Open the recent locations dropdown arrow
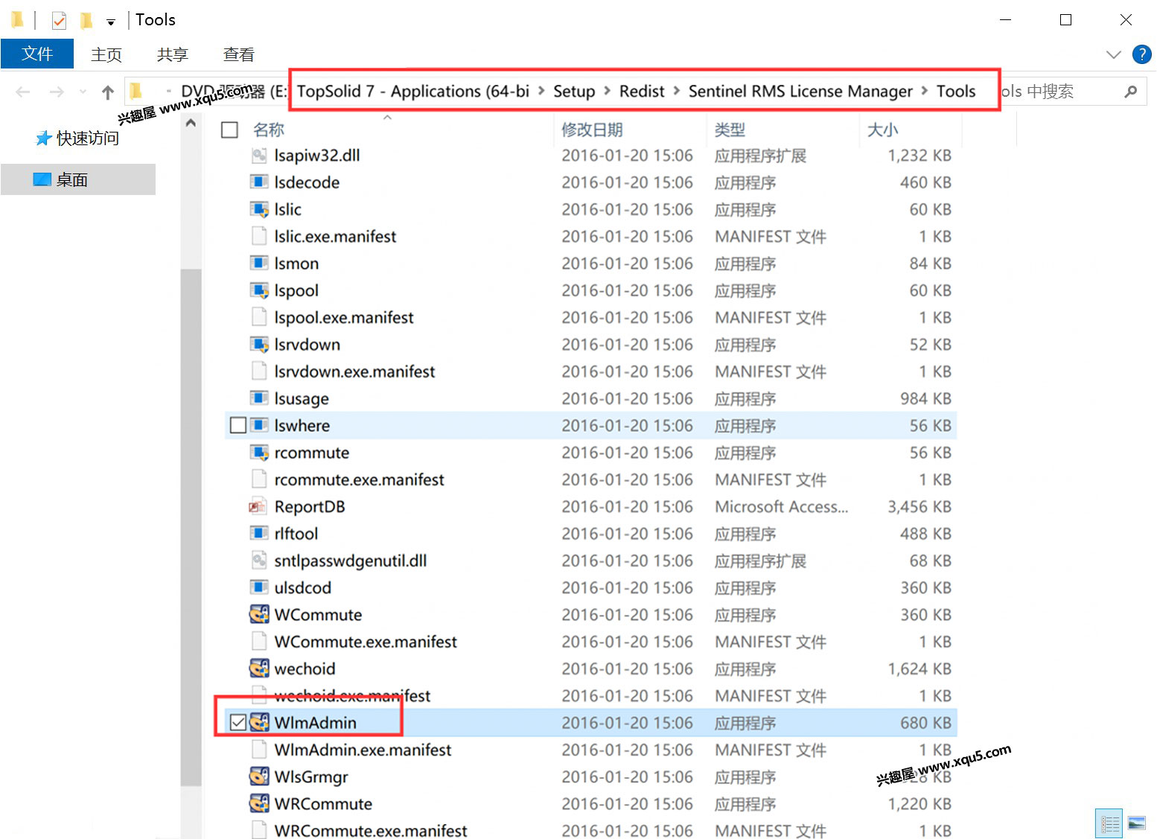The width and height of the screenshot is (1157, 839). (83, 92)
